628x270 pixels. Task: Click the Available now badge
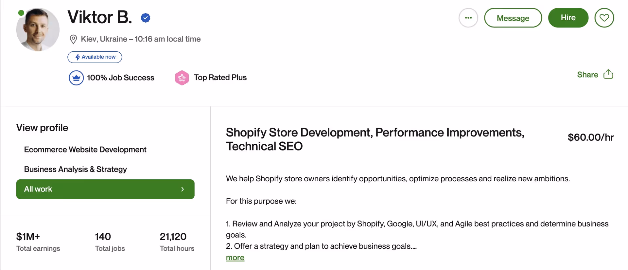pos(95,57)
